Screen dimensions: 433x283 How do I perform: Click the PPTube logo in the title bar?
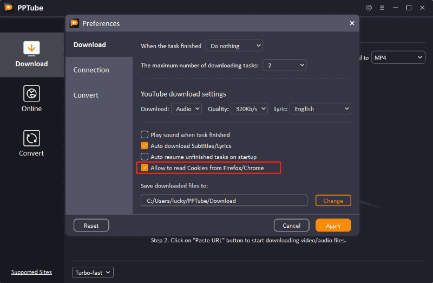pyautogui.click(x=9, y=8)
